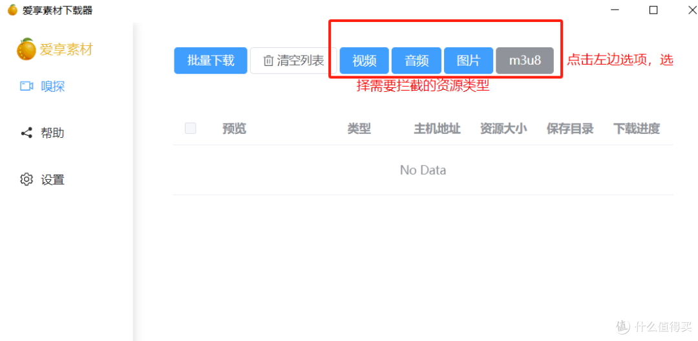Click the 批量下载 batch download button
Screen dimensions: 698x341
pyautogui.click(x=211, y=61)
